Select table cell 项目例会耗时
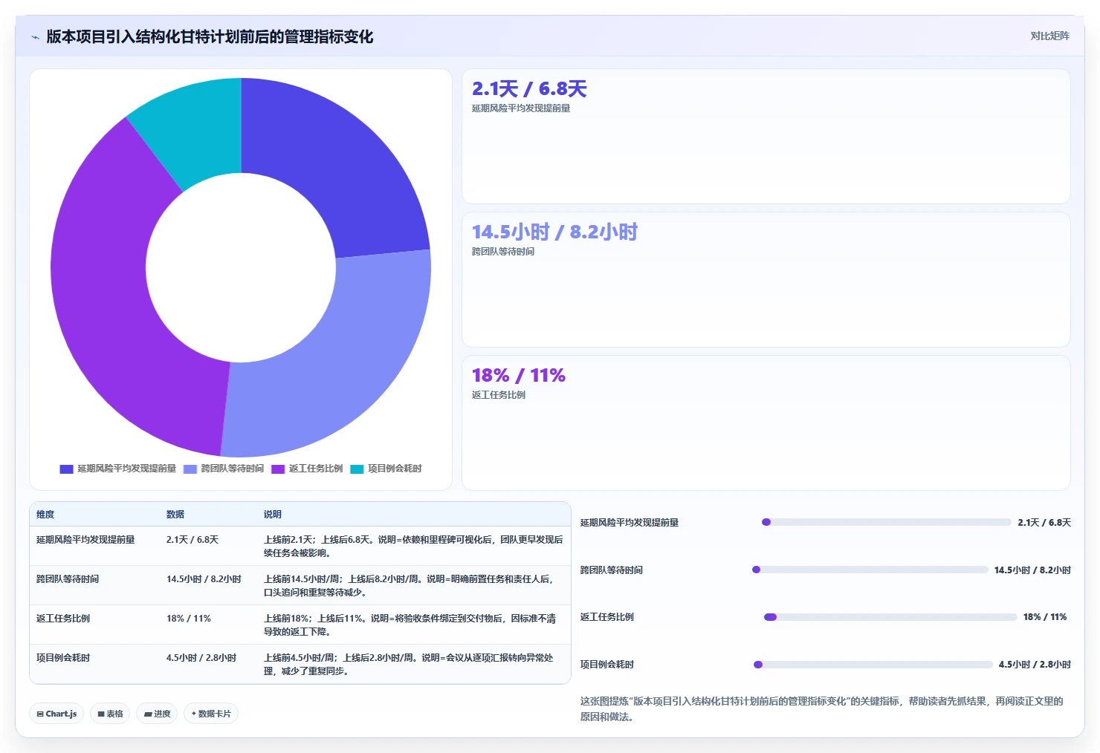This screenshot has width=1100, height=753. pos(63,658)
